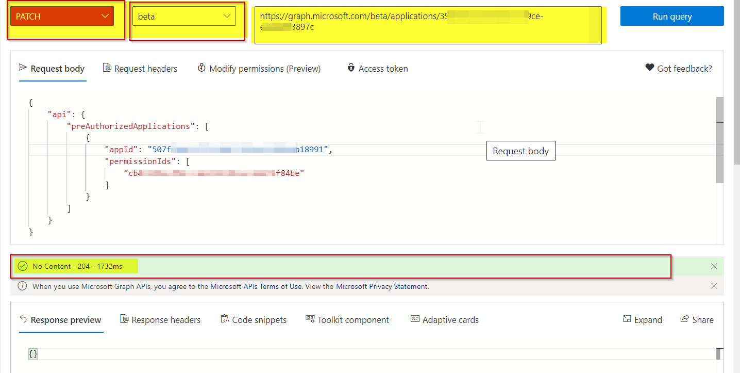Screen dimensions: 740x373
Task: Switch to Request body tab
Action: [52, 69]
